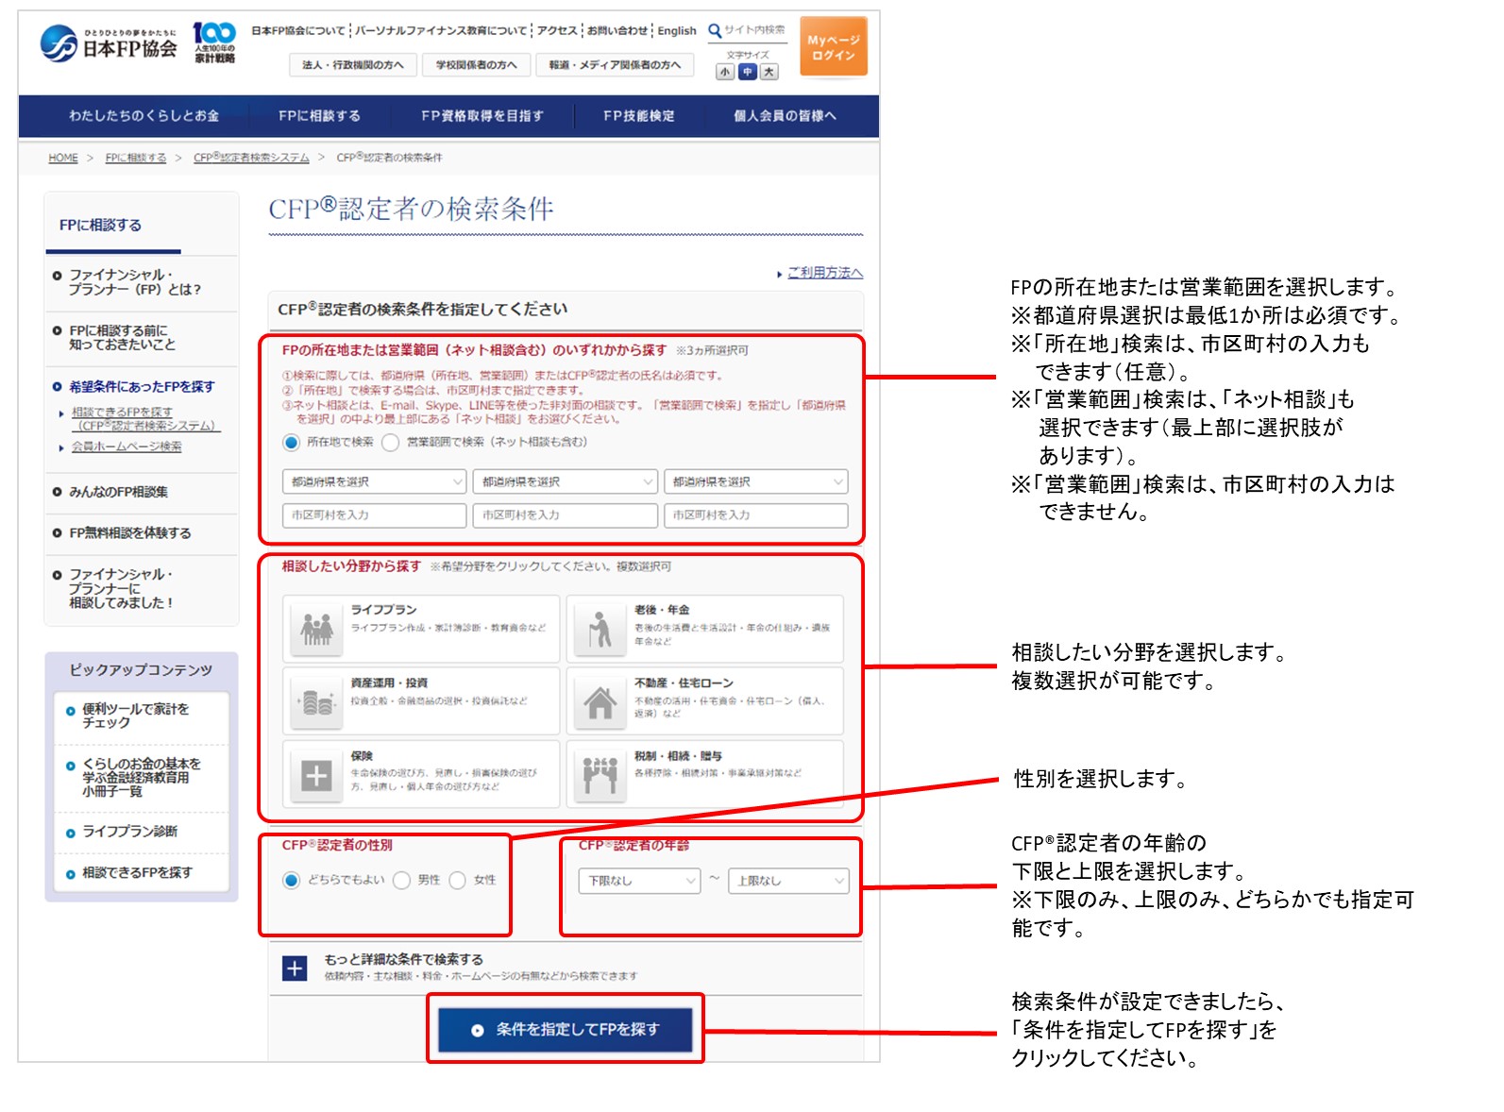Click 条件を指定してFPを探す button
The image size is (1504, 1112).
(566, 1030)
